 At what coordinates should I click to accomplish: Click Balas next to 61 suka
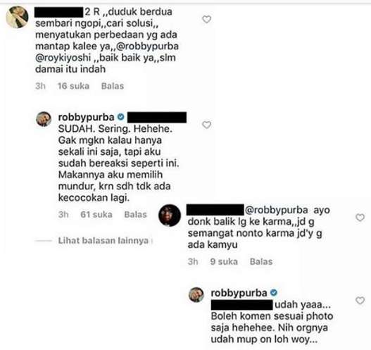(x=136, y=214)
